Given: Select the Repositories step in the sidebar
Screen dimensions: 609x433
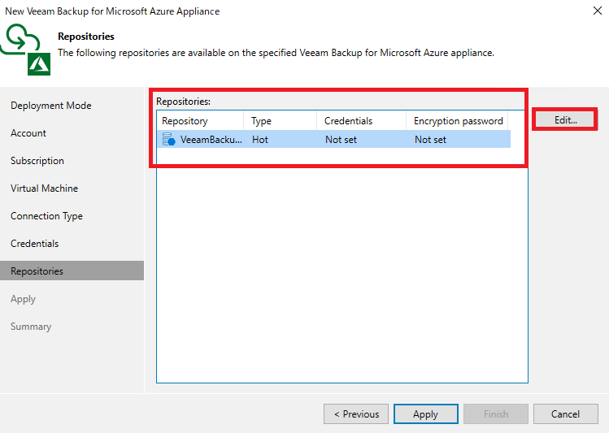Looking at the screenshot, I should tap(72, 271).
